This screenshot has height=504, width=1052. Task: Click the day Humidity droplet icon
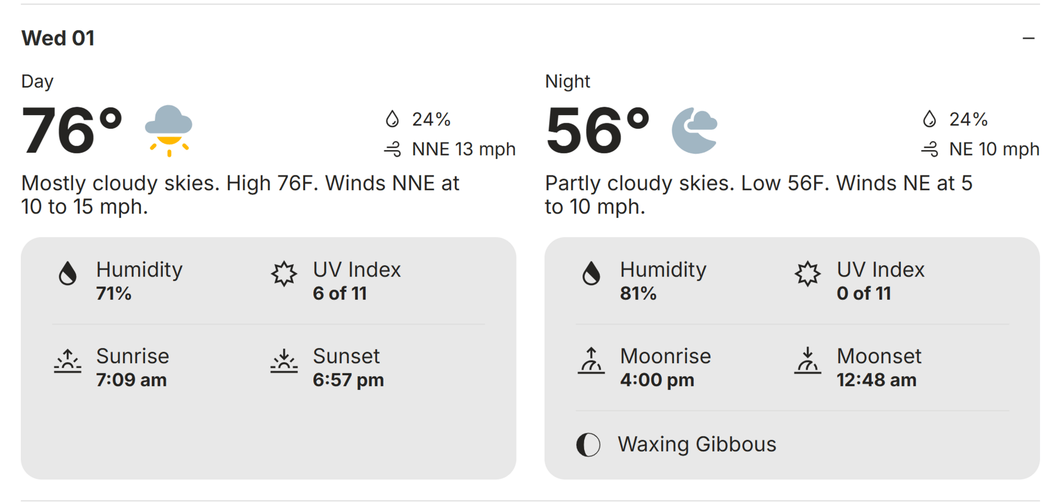pyautogui.click(x=67, y=273)
